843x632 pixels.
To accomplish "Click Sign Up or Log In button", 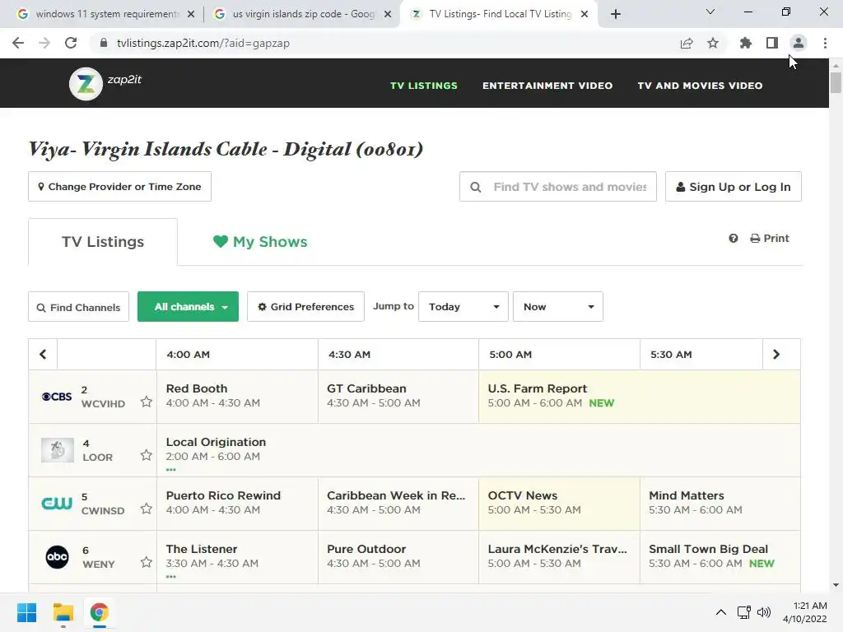I will [734, 187].
